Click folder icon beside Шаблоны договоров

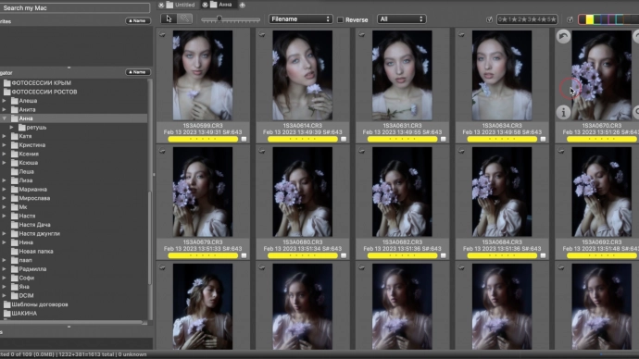6,304
